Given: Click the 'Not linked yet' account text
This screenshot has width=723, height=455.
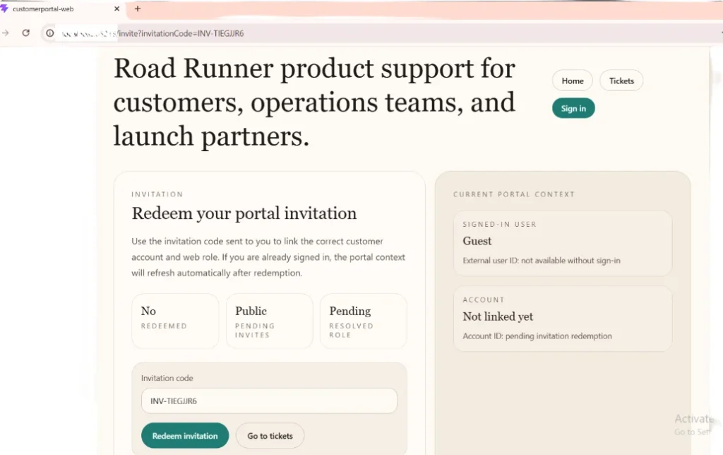Looking at the screenshot, I should point(498,317).
